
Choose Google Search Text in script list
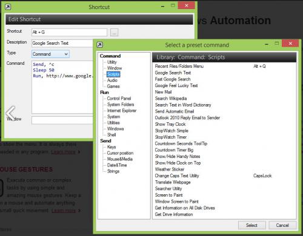pos(173,73)
